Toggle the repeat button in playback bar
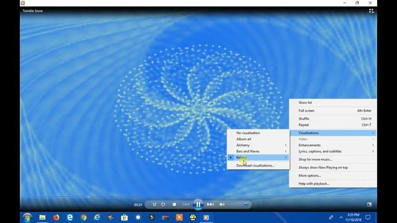 (x=163, y=204)
